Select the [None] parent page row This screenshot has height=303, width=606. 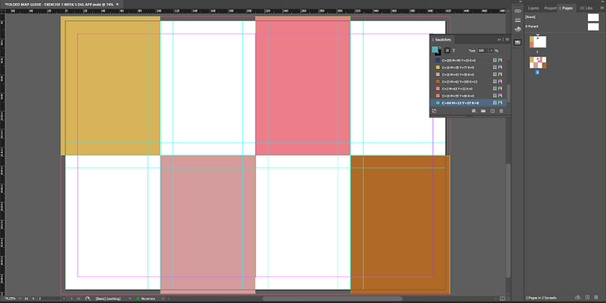click(x=562, y=17)
